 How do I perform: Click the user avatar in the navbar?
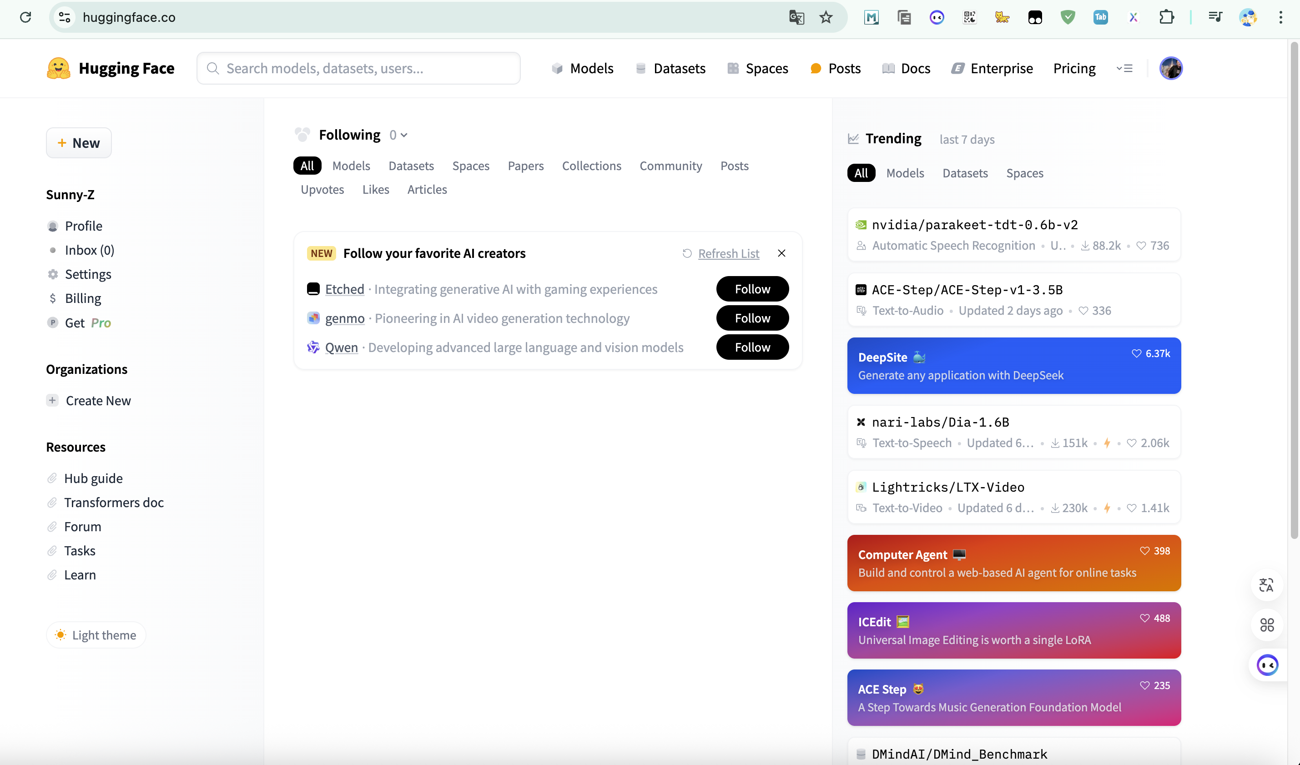coord(1170,68)
